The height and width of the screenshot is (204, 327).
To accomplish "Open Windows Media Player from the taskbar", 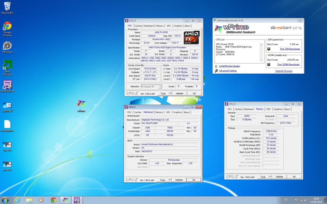I will (x=41, y=200).
